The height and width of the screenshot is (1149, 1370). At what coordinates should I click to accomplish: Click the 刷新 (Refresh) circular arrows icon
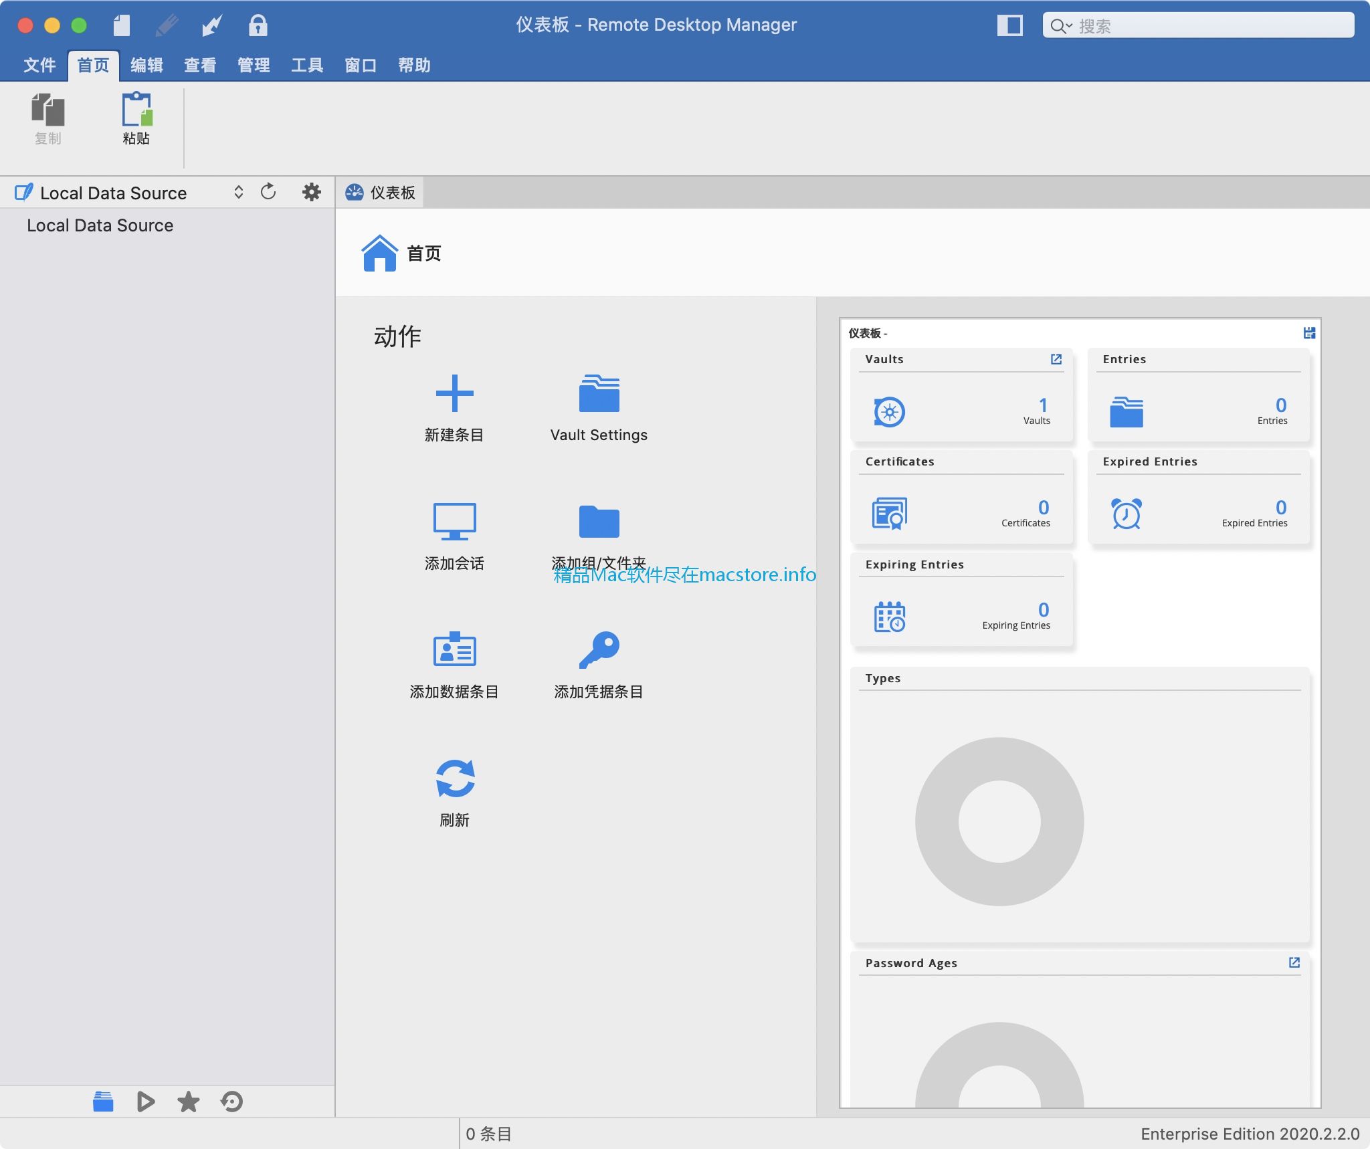click(454, 777)
